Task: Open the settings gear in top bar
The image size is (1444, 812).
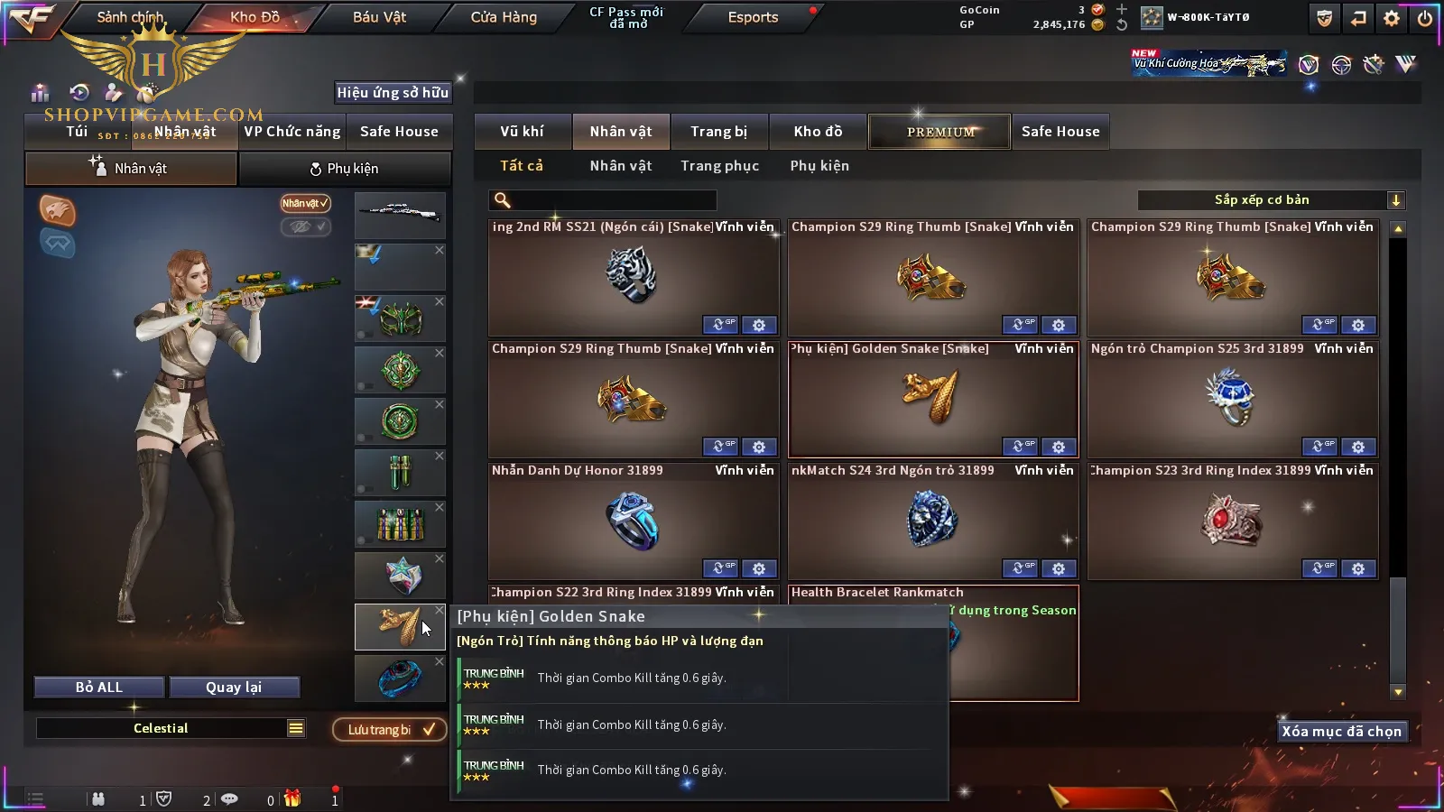Action: click(x=1392, y=18)
